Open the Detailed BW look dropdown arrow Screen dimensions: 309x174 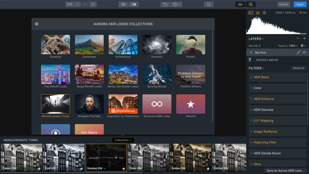[x=105, y=169]
